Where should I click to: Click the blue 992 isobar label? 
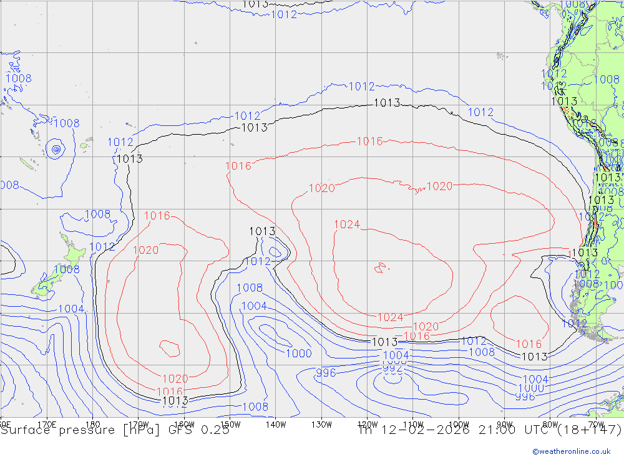point(392,368)
